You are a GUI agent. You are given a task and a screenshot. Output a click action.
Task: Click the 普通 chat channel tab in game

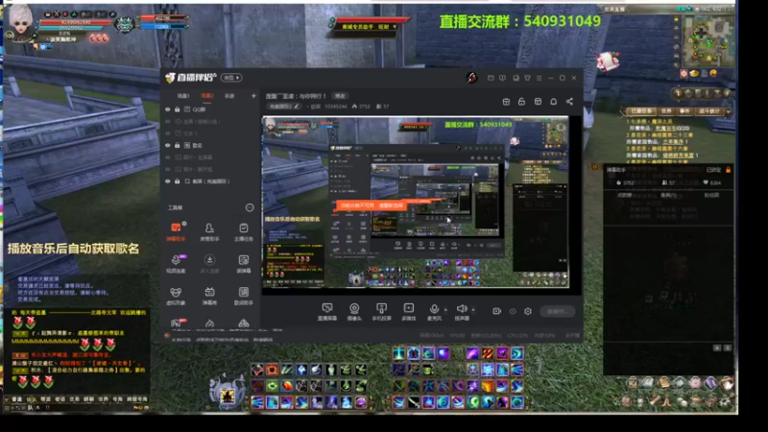(x=17, y=399)
